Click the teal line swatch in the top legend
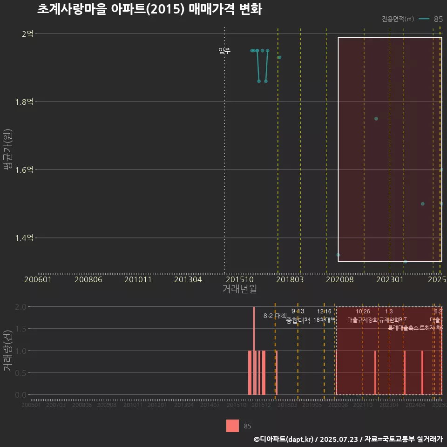 pyautogui.click(x=424, y=19)
